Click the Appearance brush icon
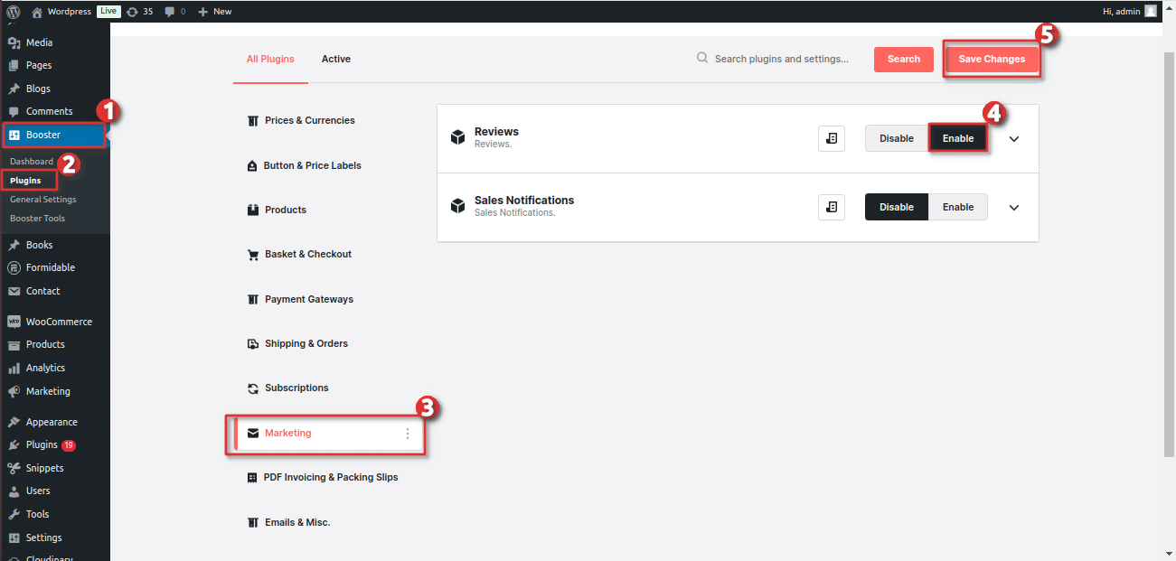Screen dimensions: 1176x561 [x=14, y=422]
